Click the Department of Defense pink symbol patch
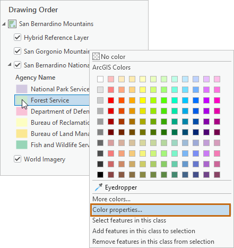This screenshot has width=234, height=248. tap(22, 111)
